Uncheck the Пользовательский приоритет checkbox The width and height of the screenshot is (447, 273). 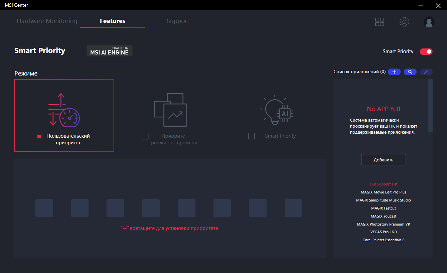39,136
